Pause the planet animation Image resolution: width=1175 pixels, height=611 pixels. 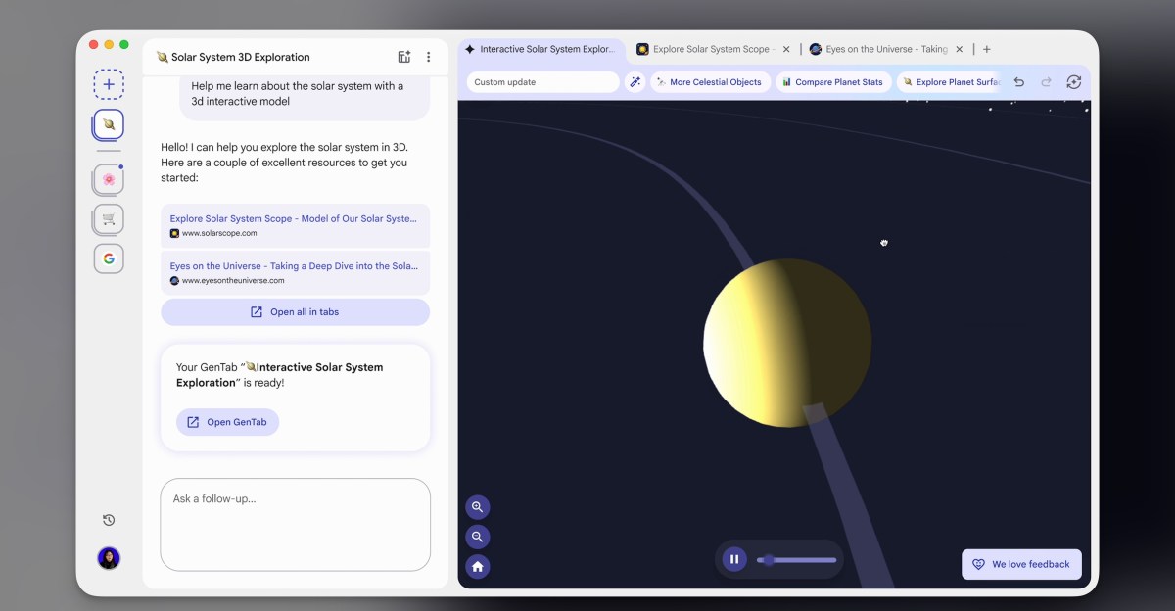coord(733,558)
